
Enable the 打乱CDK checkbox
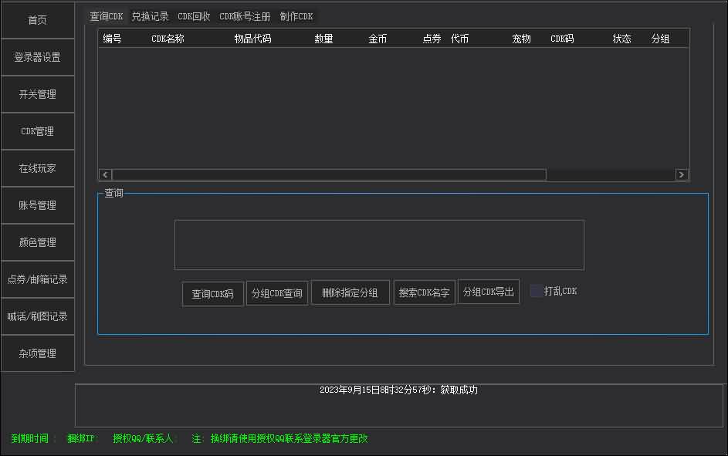tap(536, 291)
